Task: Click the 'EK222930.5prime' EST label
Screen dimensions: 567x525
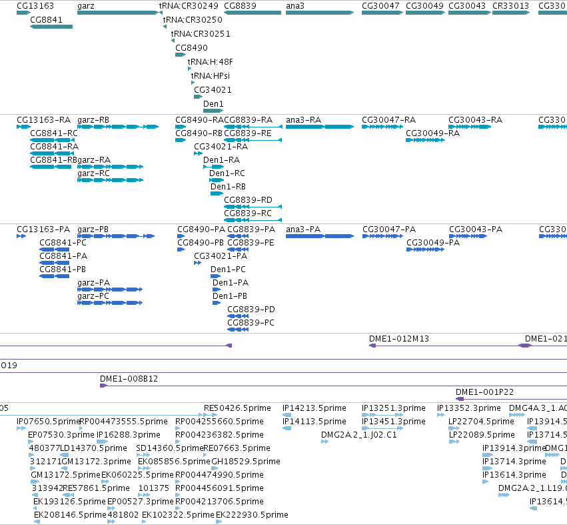Action: click(x=252, y=515)
